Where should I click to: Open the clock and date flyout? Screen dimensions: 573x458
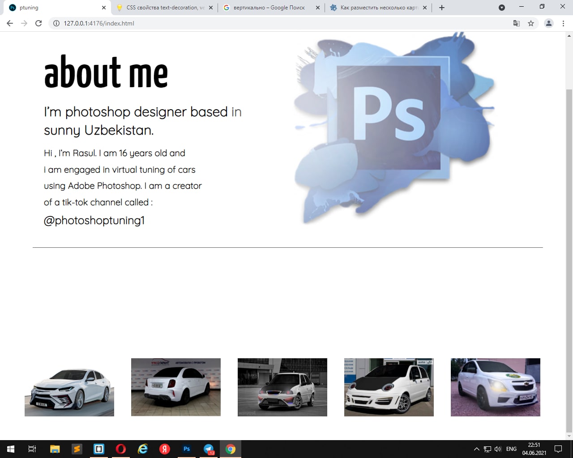[x=534, y=449]
